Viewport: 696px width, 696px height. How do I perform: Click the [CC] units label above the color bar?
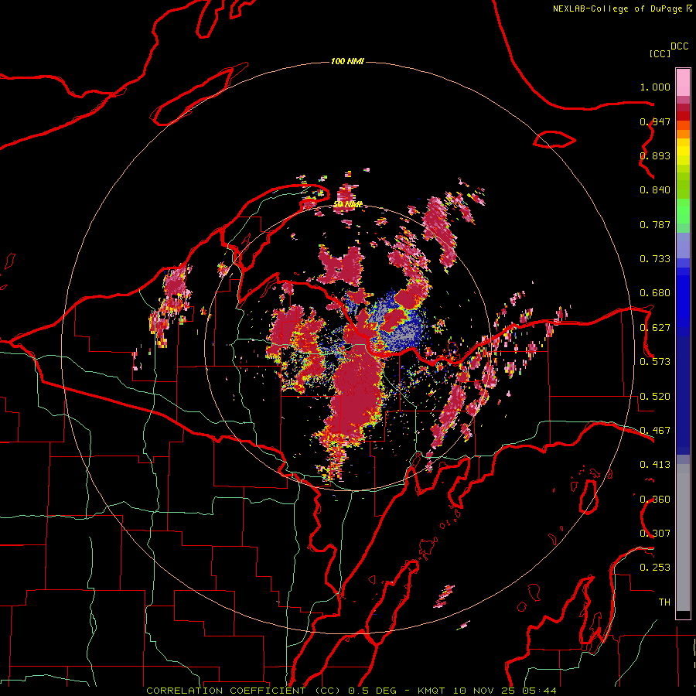(x=660, y=53)
